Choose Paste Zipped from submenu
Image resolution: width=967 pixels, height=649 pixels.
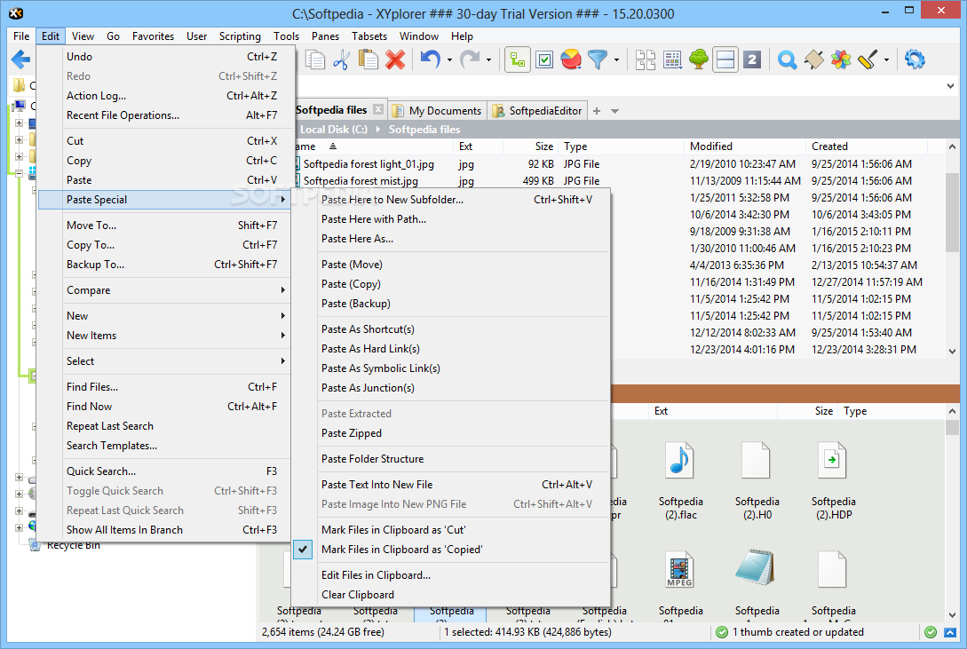click(x=450, y=433)
